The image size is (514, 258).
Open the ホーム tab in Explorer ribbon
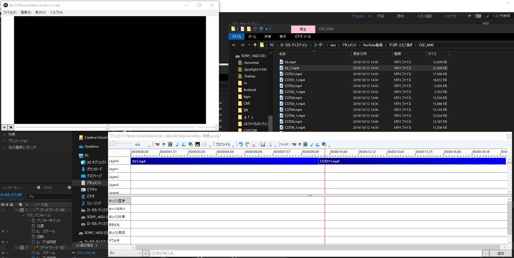coord(253,36)
